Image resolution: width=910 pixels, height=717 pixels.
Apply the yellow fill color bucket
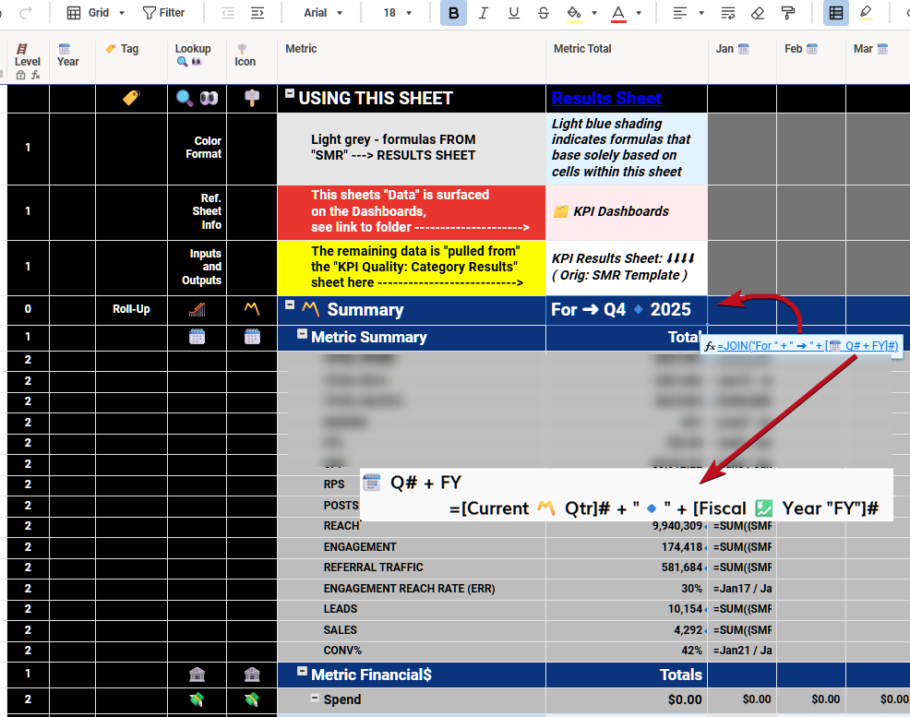[574, 13]
